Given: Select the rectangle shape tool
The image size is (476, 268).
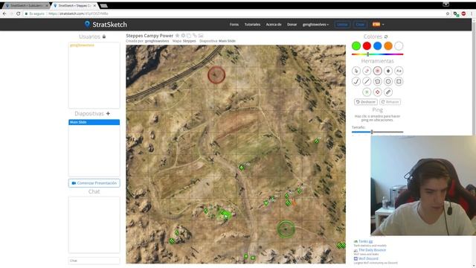Looking at the screenshot, I should (x=399, y=81).
